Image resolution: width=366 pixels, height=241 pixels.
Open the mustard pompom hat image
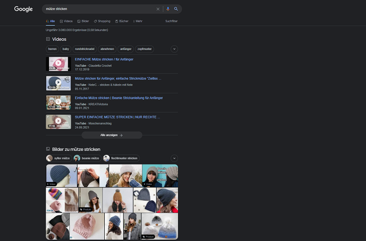tap(118, 200)
